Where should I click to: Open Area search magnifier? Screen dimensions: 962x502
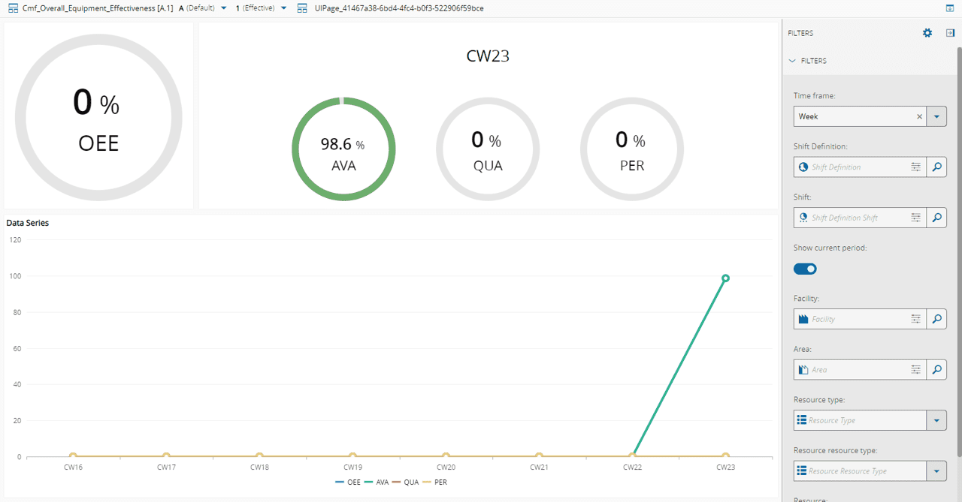[x=936, y=370]
